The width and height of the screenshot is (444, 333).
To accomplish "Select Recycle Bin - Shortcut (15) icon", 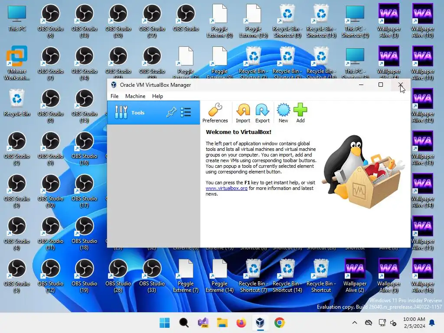I will (x=321, y=21).
